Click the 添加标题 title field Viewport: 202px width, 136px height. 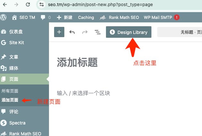(77, 62)
